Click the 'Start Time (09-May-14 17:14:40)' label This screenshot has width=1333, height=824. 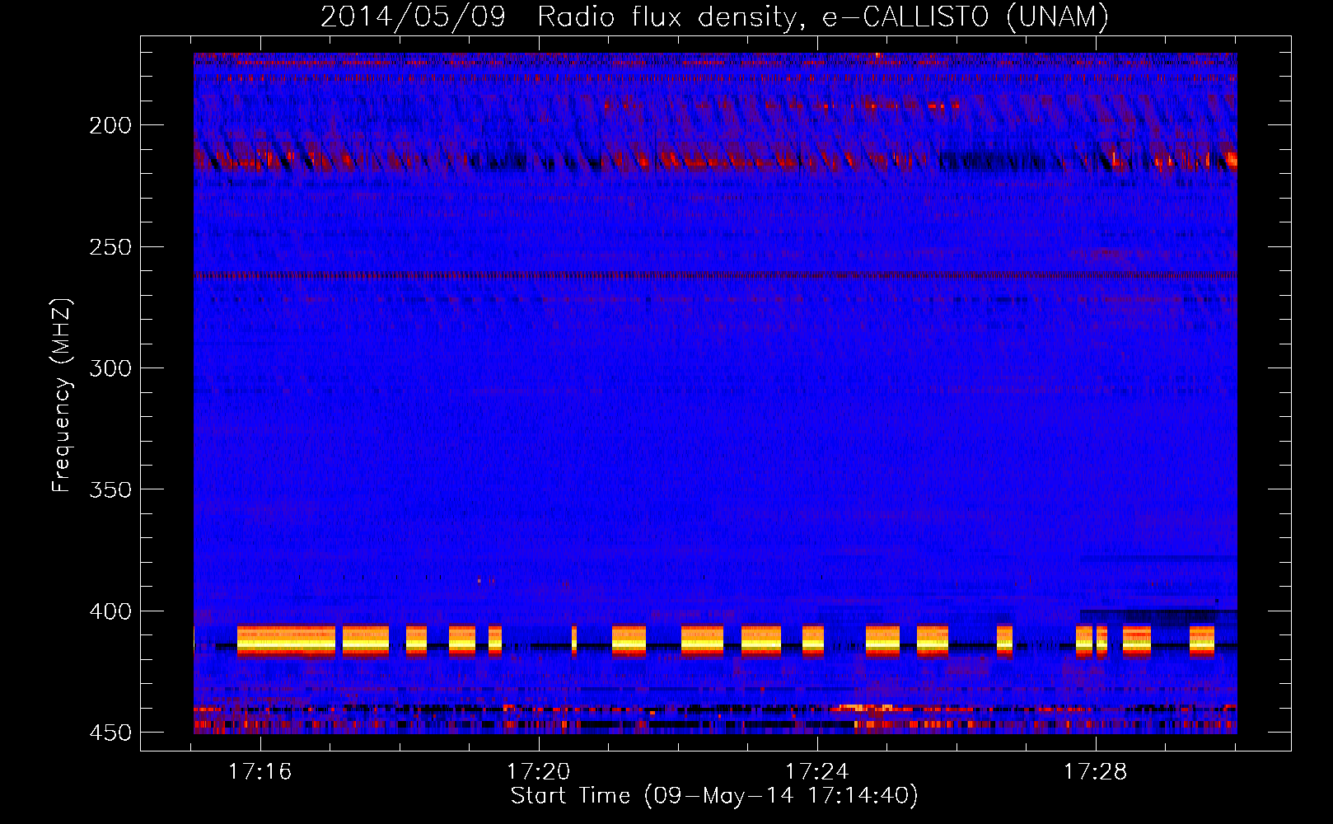tap(714, 796)
